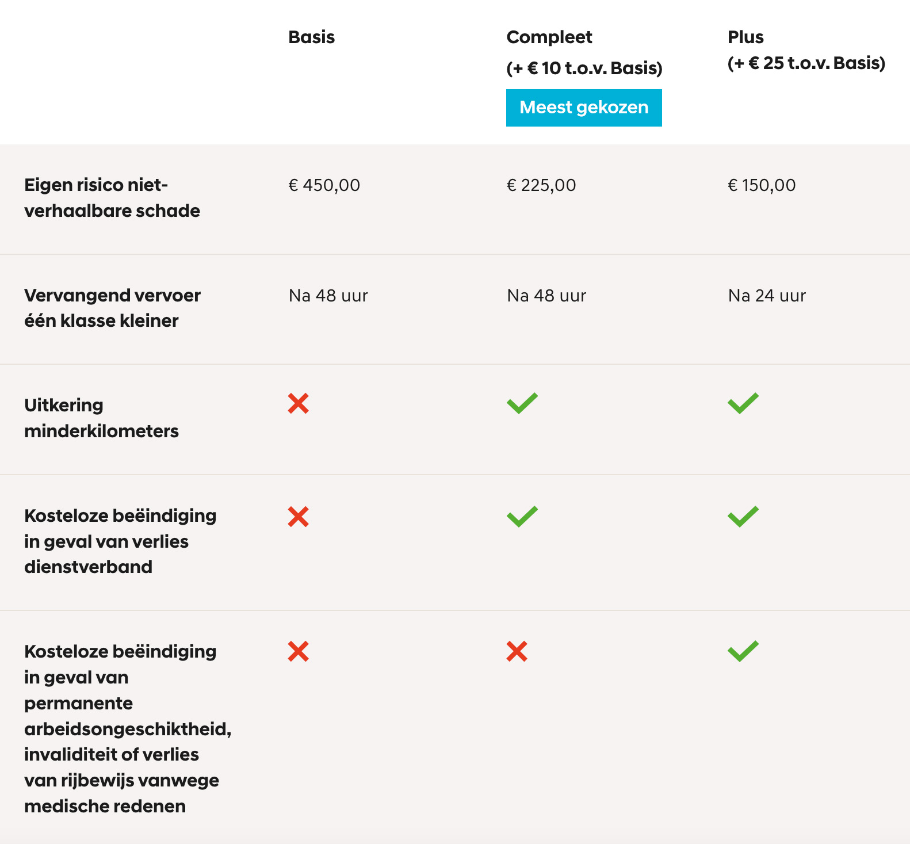
Task: Click the green check for Plus minderkilometers
Action: tap(743, 403)
